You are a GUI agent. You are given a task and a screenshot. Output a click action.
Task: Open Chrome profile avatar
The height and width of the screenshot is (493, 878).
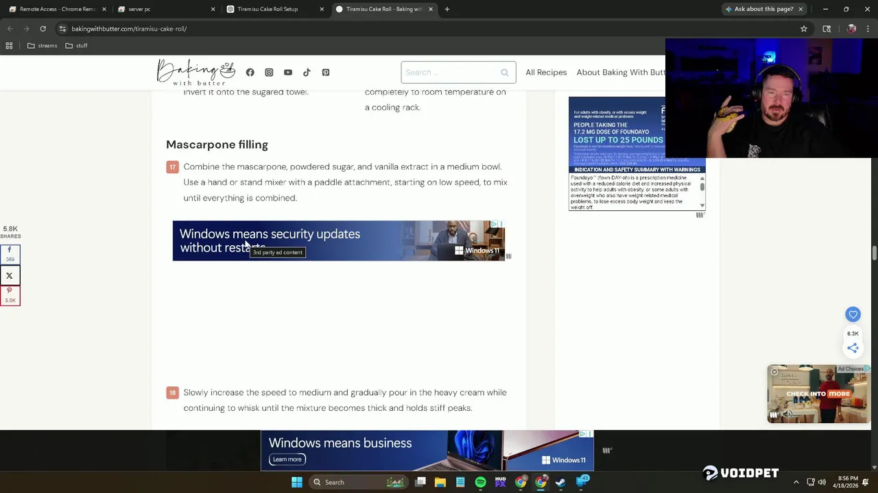(x=851, y=29)
